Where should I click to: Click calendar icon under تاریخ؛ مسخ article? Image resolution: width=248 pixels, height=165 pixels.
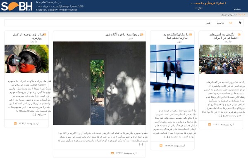pyautogui.click(x=112, y=153)
